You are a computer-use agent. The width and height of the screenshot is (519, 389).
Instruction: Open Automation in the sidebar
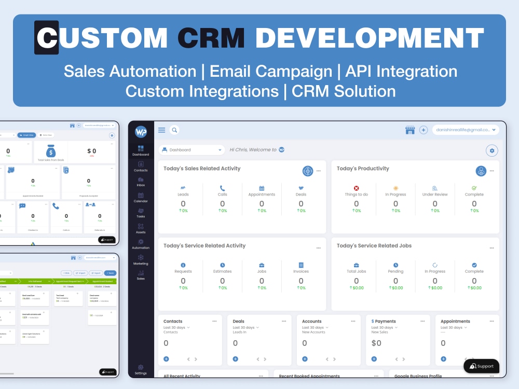141,244
